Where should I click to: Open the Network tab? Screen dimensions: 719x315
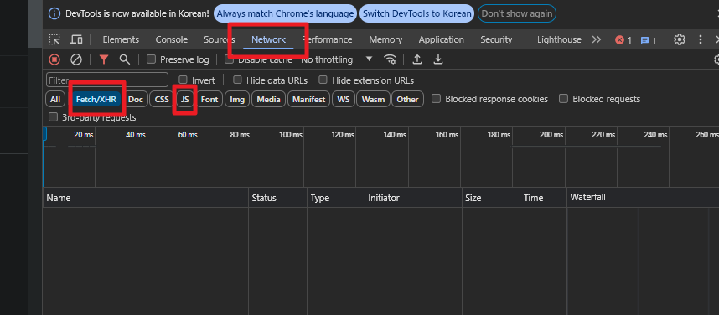tap(268, 39)
